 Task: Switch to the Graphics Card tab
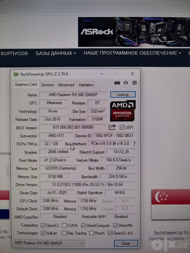coord(26,84)
